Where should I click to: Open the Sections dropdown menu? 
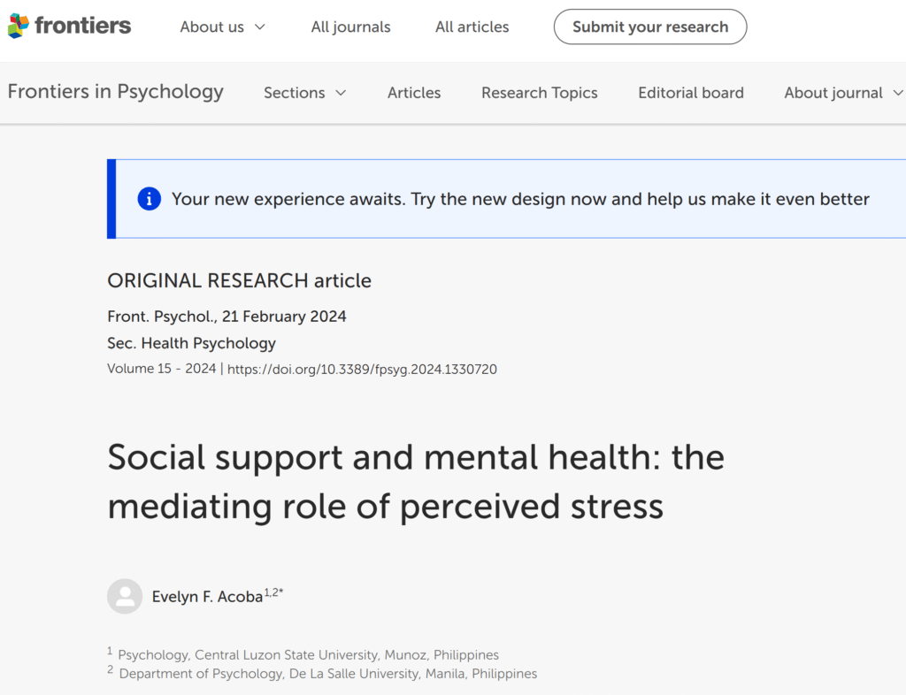tap(304, 93)
